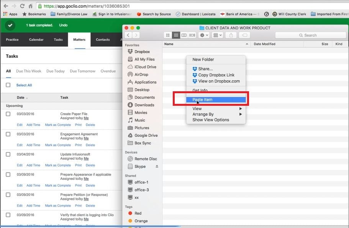Open the Calendar tab in Clio
Image resolution: width=349 pixels, height=228 pixels.
36,40
